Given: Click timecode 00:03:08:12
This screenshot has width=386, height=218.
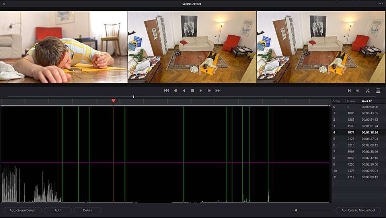Looking at the screenshot, I should coord(370,177).
